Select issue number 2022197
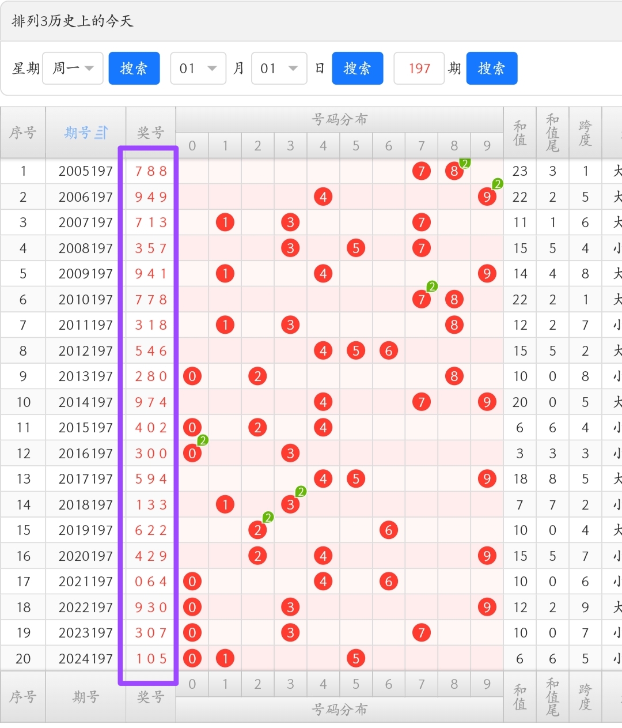 pos(86,608)
